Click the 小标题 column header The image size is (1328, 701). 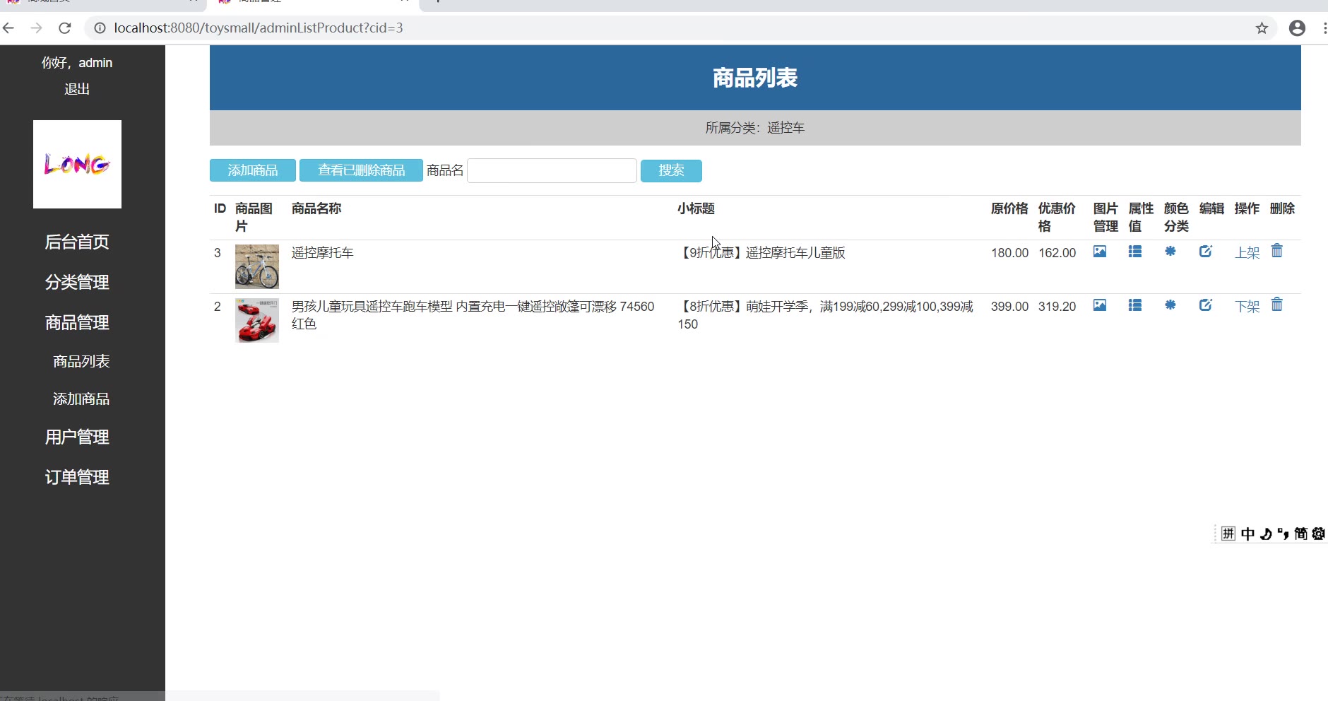(x=696, y=208)
